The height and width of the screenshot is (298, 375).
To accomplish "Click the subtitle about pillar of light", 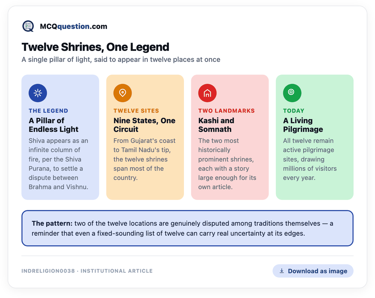I will click(121, 59).
